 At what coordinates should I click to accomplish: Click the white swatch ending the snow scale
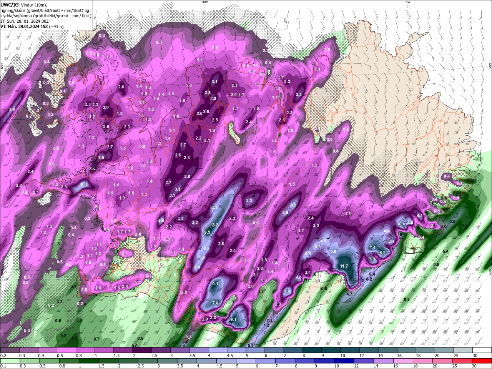click(482, 350)
